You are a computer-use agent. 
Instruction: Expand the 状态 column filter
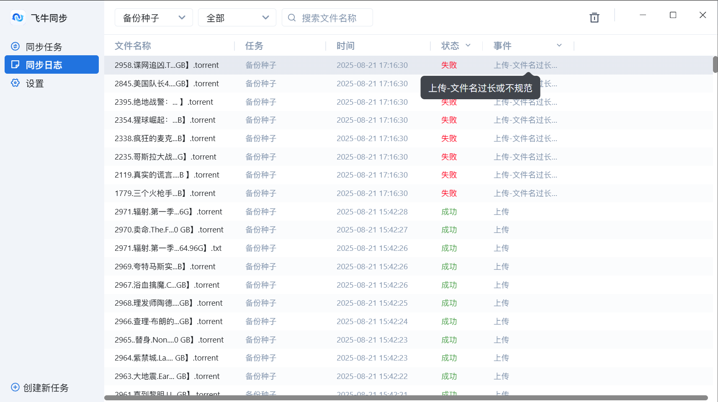click(x=468, y=45)
